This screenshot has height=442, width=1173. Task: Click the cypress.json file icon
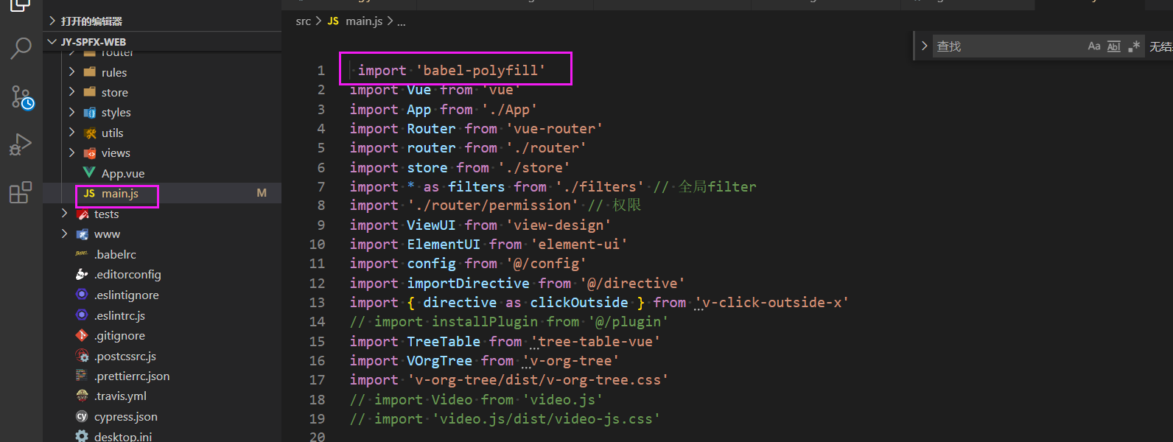(82, 416)
